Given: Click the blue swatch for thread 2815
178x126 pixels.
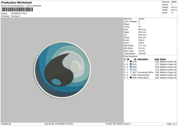Looking at the screenshot, I should tap(131, 64).
